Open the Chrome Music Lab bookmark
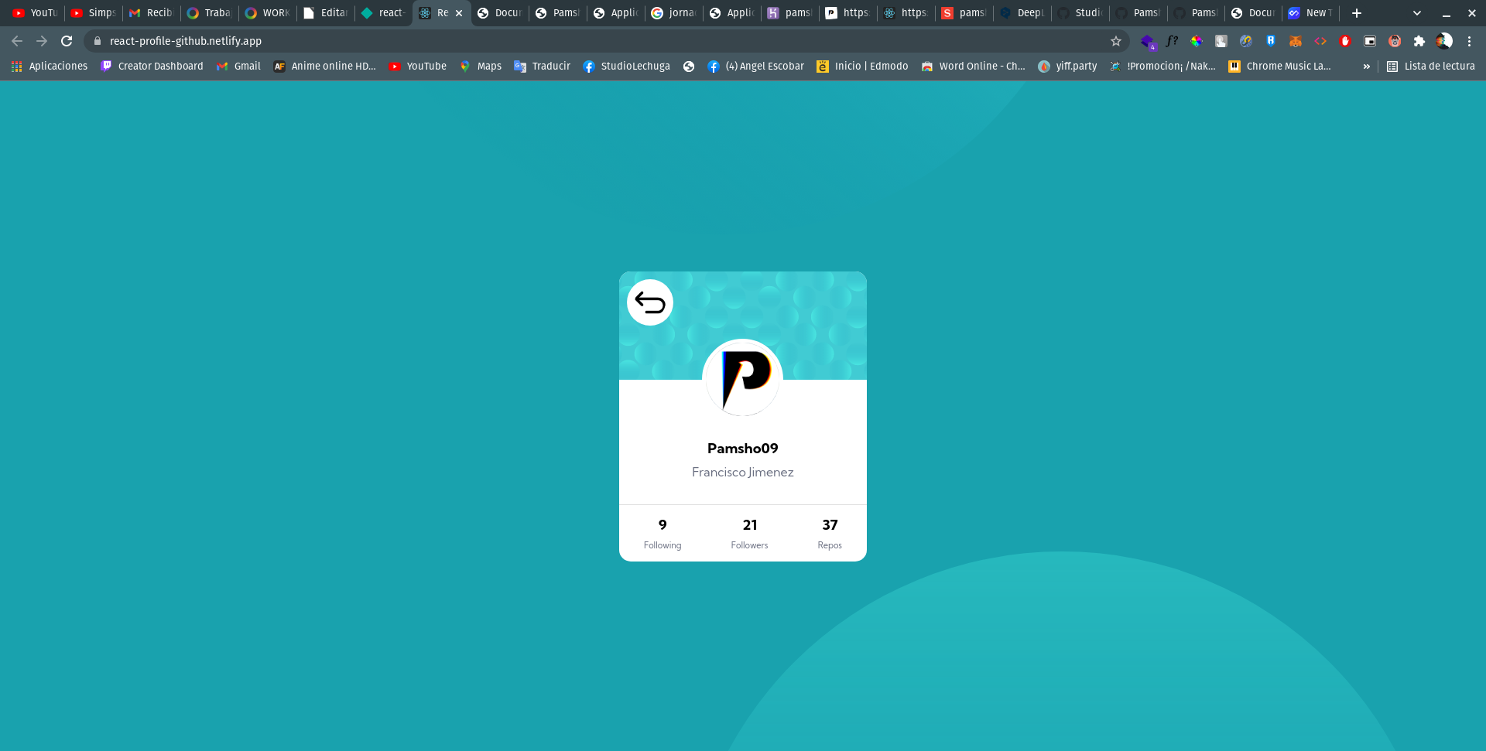 pyautogui.click(x=1280, y=67)
